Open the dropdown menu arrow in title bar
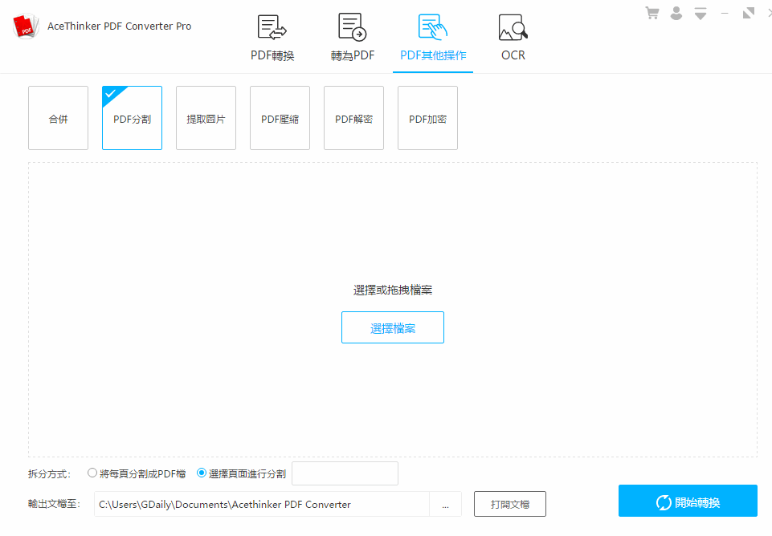This screenshot has height=536, width=772. click(x=701, y=14)
